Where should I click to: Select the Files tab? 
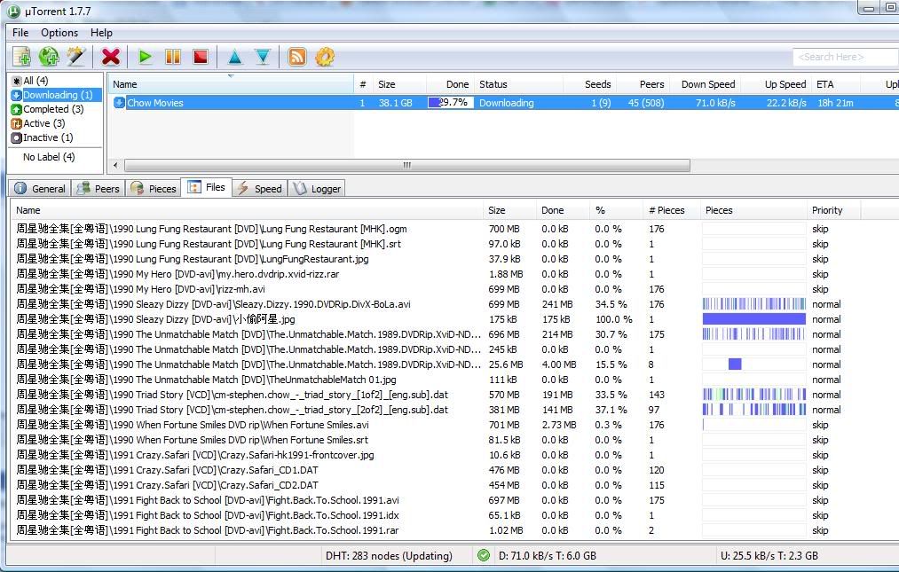(207, 187)
